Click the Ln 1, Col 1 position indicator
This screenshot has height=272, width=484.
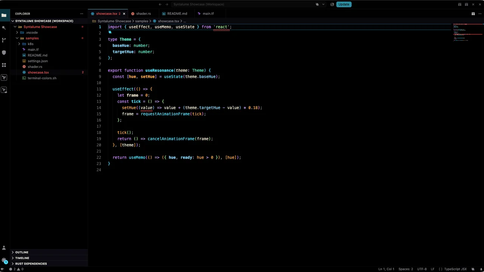pyautogui.click(x=386, y=269)
